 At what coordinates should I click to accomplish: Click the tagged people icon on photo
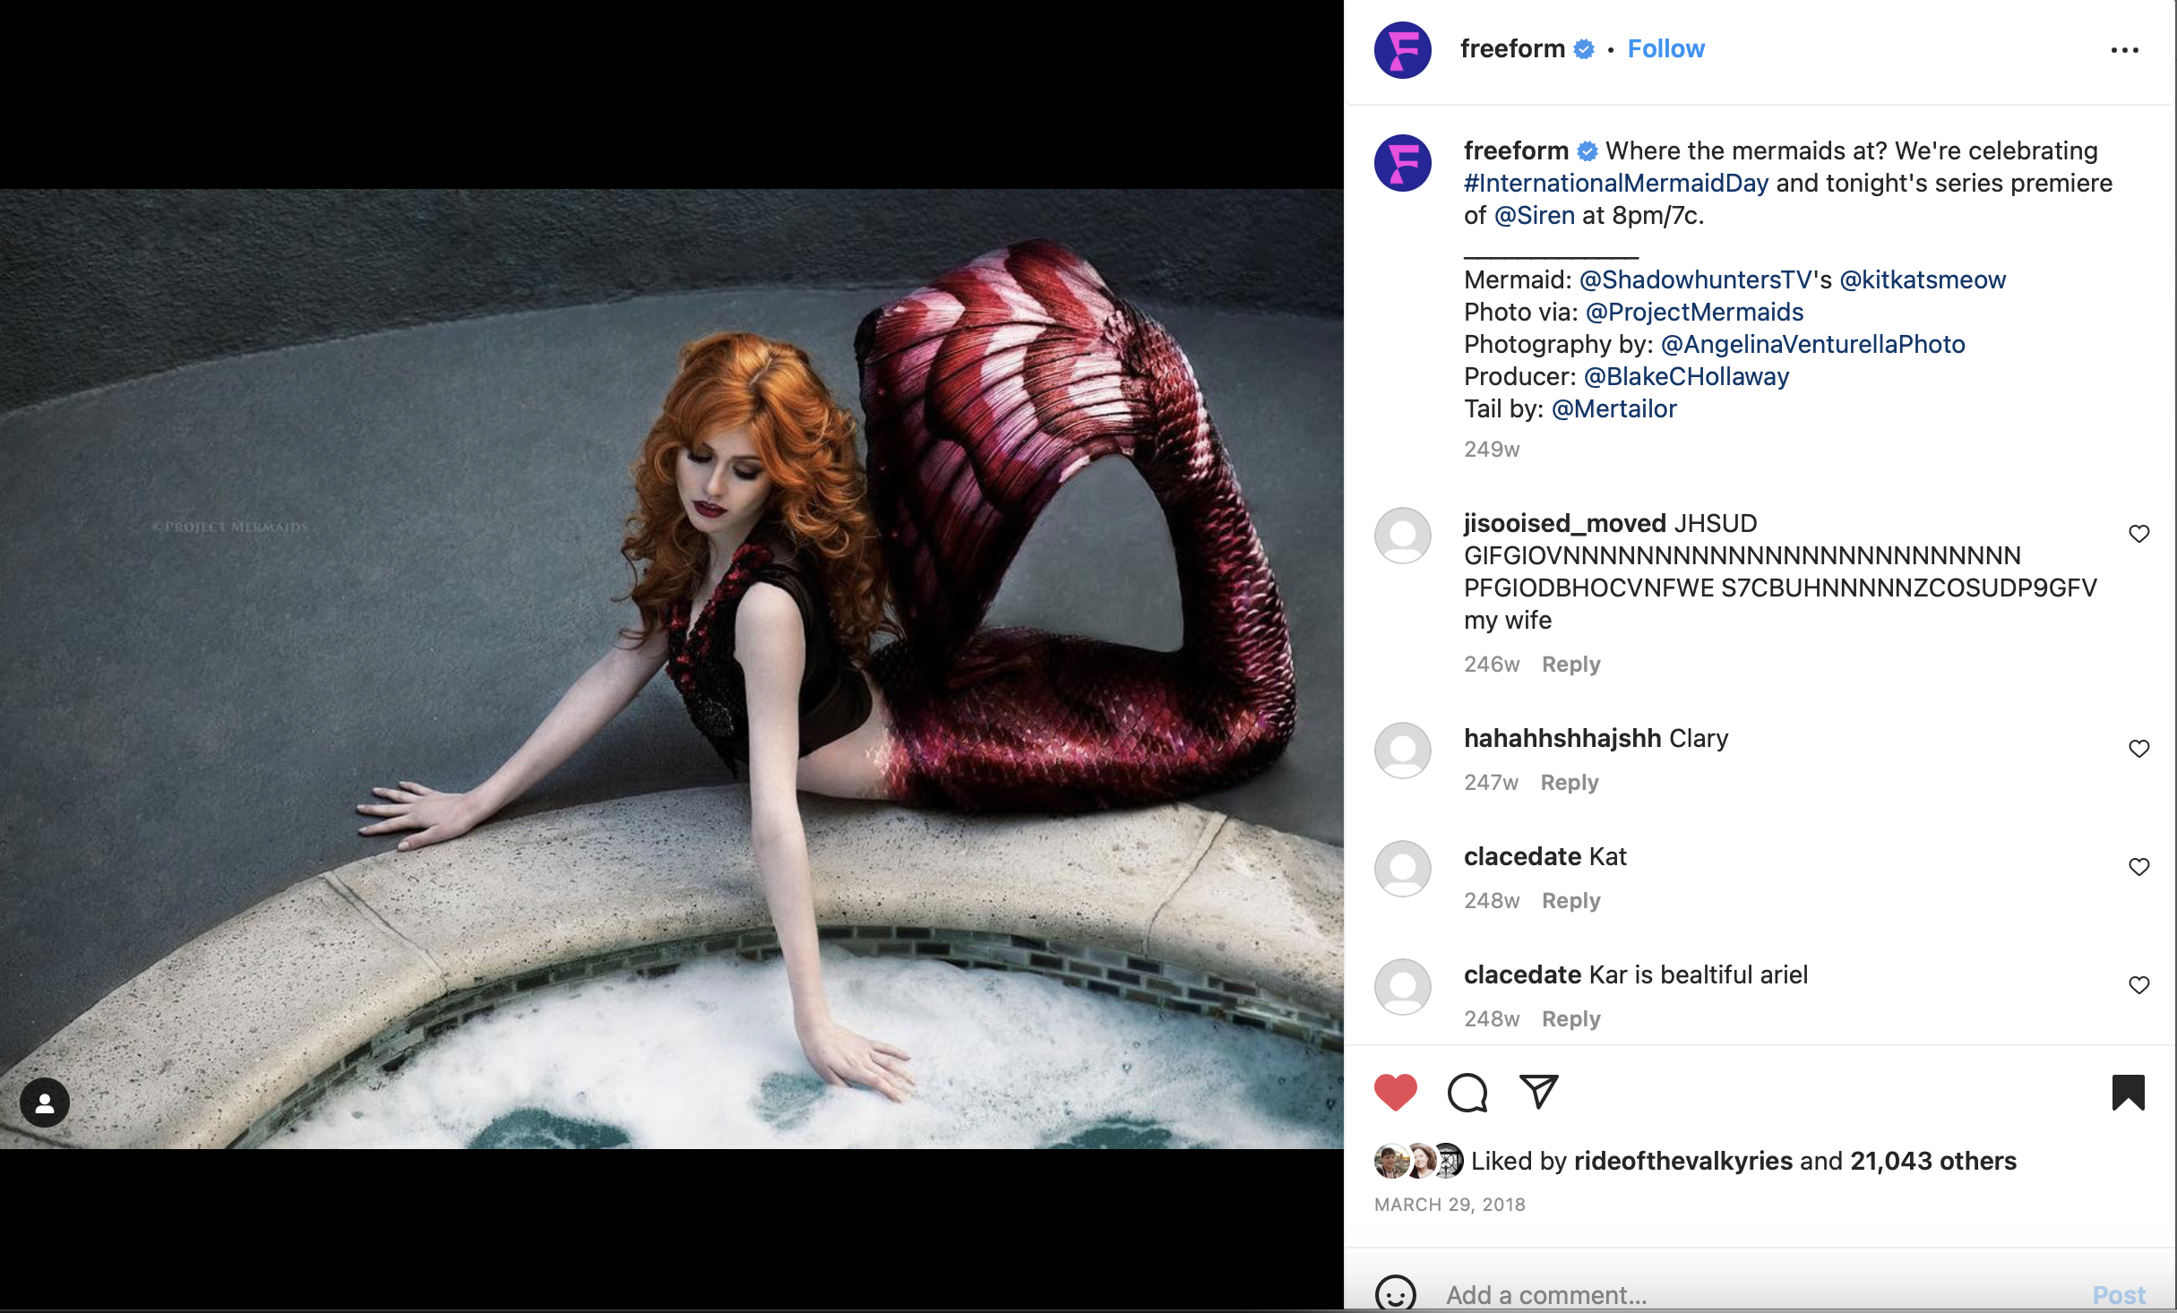pos(45,1103)
